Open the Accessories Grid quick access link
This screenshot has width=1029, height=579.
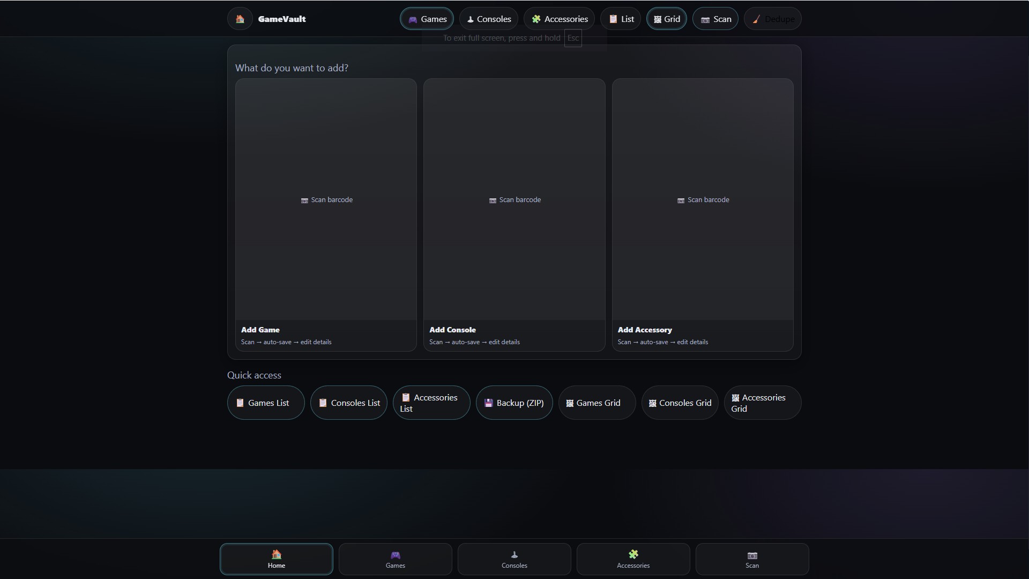coord(763,403)
